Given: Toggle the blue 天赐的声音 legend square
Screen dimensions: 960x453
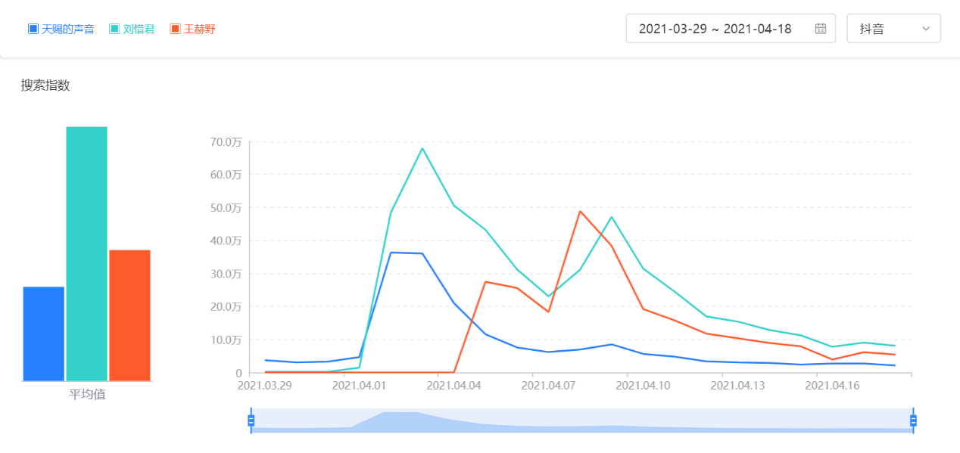Looking at the screenshot, I should coord(33,29).
